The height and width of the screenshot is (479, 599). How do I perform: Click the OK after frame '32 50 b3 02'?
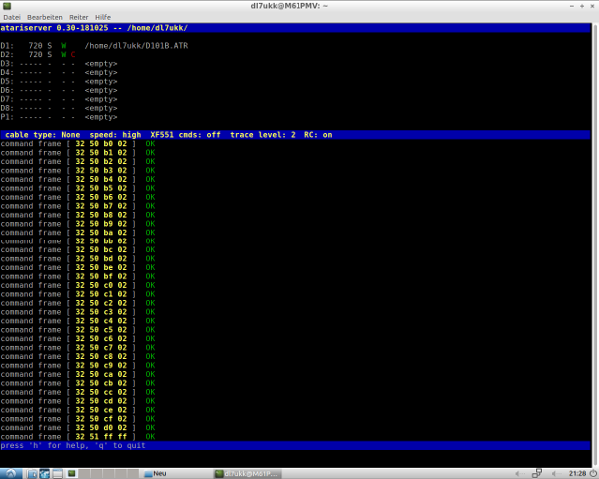pyautogui.click(x=150, y=170)
